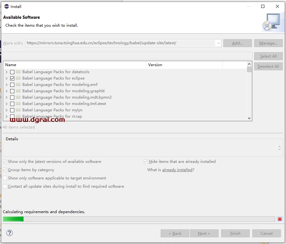Uncheck Babel Language Packs for eclipse
This screenshot has height=244, width=286.
pos(12,78)
